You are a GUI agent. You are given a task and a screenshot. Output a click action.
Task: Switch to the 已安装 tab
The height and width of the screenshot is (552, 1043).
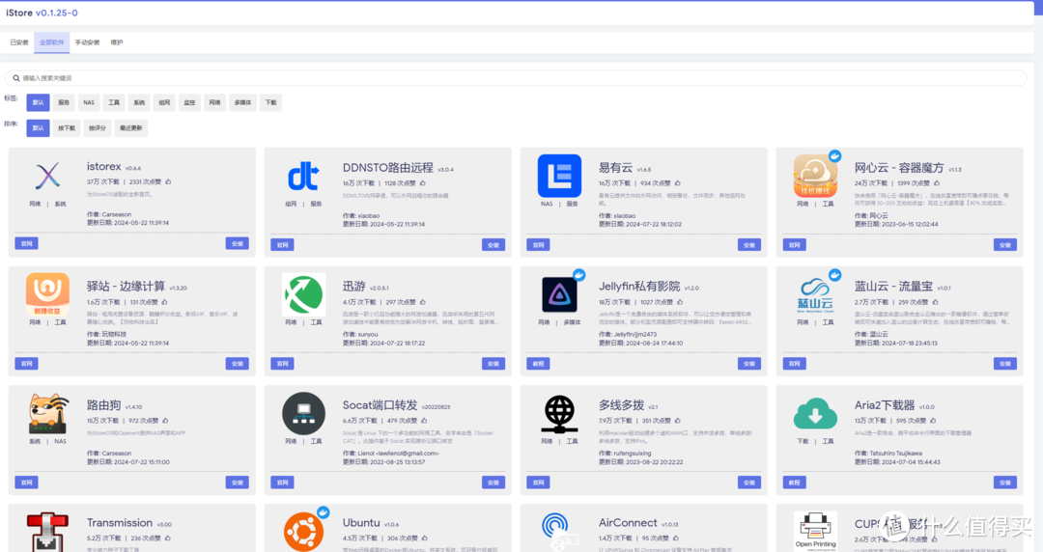pos(18,42)
